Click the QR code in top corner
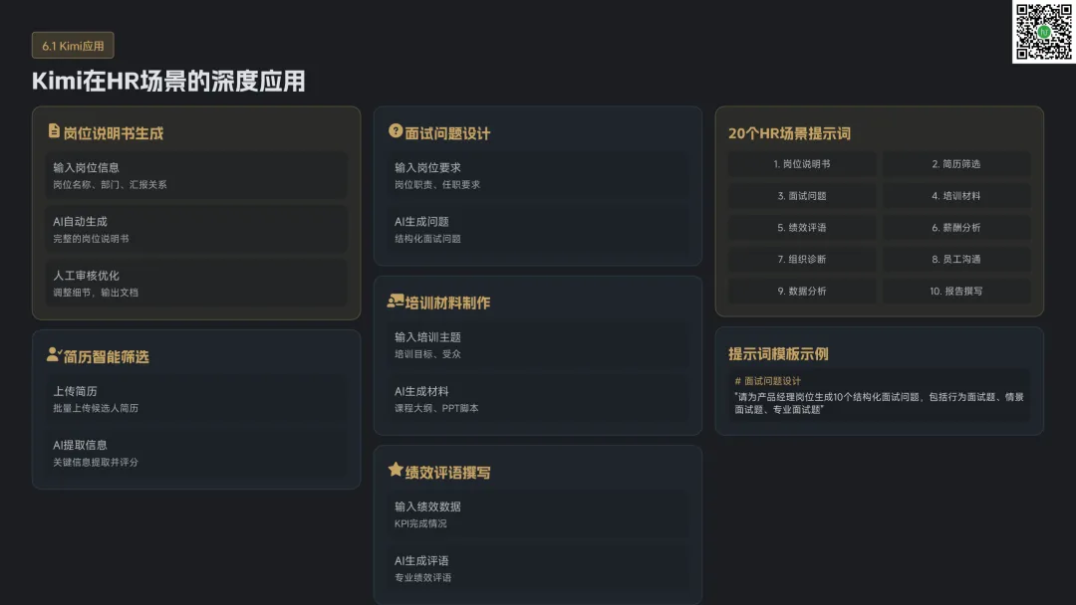1076x605 pixels. [1042, 32]
